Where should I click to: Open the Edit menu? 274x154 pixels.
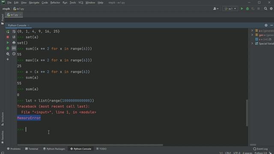pos(16,3)
